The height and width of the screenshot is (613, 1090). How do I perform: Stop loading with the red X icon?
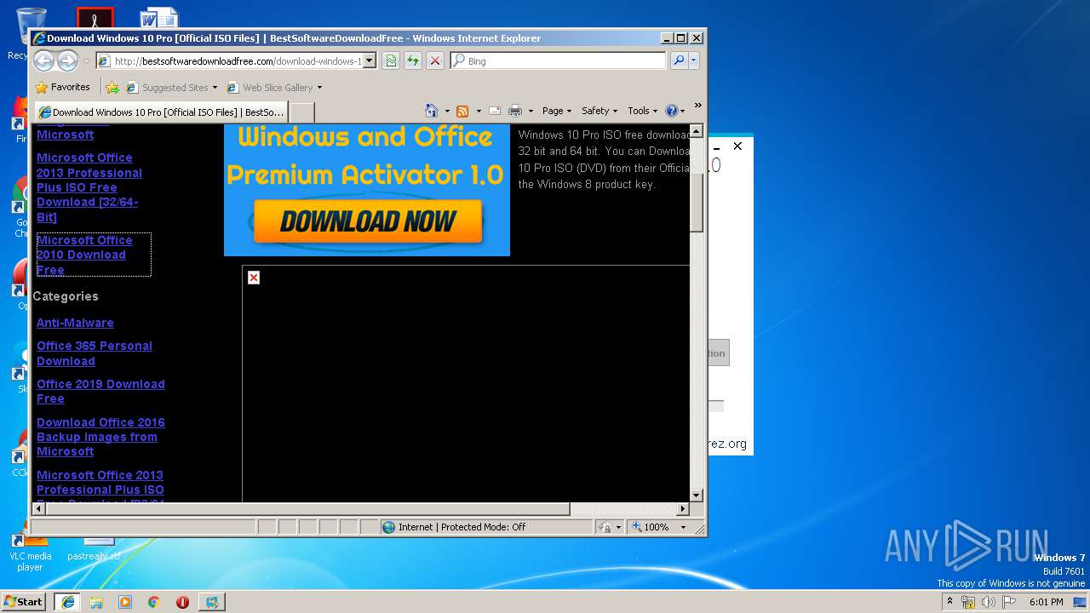pyautogui.click(x=435, y=60)
